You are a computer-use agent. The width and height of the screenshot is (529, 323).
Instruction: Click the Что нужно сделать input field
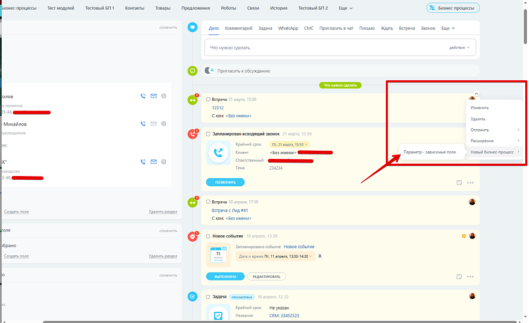[x=323, y=47]
